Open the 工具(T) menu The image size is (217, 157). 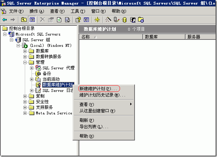pos(78,11)
